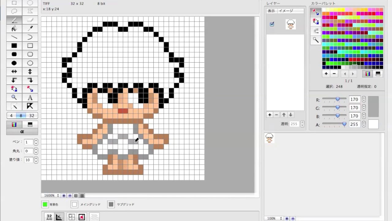Switch toolbox to RGB color mode

(x=14, y=125)
